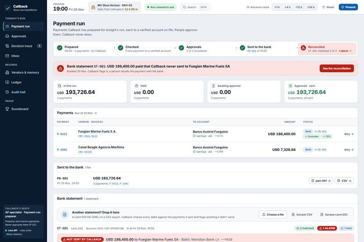
Task: Click the 1 ALARM badge
Action: click(327, 228)
